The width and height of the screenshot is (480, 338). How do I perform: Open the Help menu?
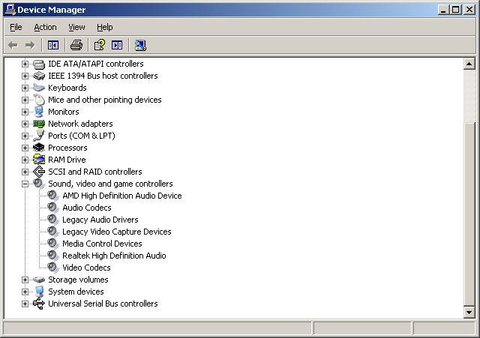[105, 27]
